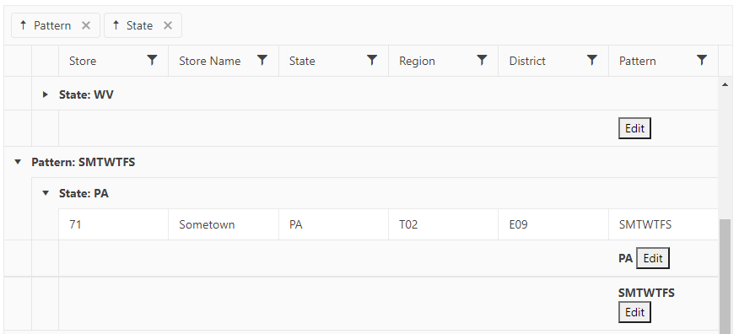Open the Pattern column filter
This screenshot has height=334, width=739.
point(702,60)
